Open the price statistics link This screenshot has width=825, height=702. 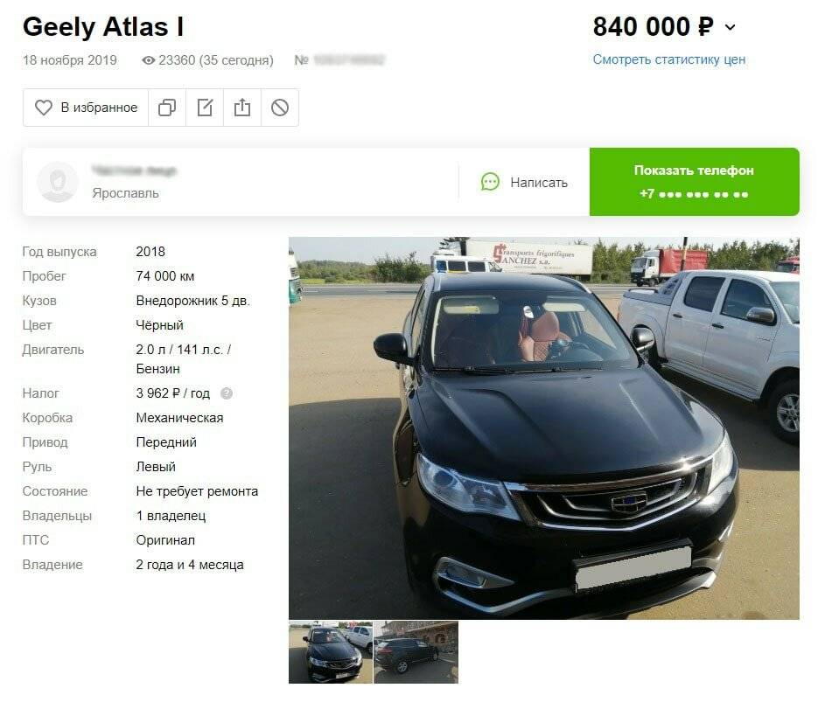pos(668,59)
